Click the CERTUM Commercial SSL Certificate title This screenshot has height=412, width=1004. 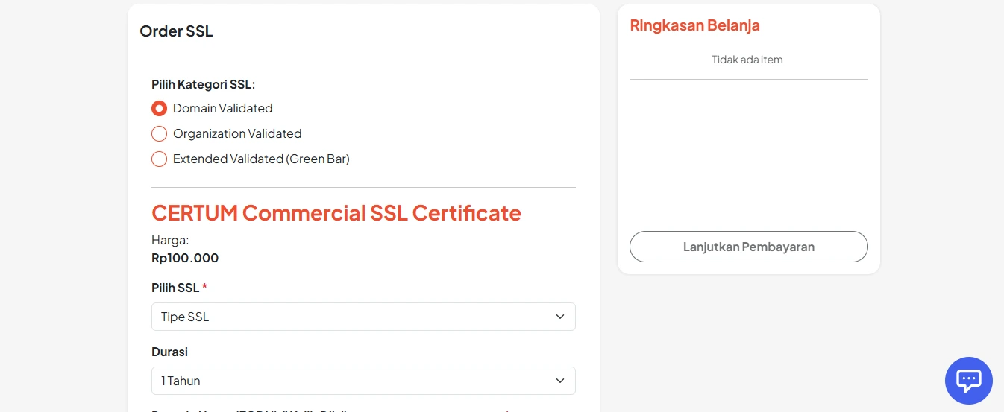tap(336, 213)
